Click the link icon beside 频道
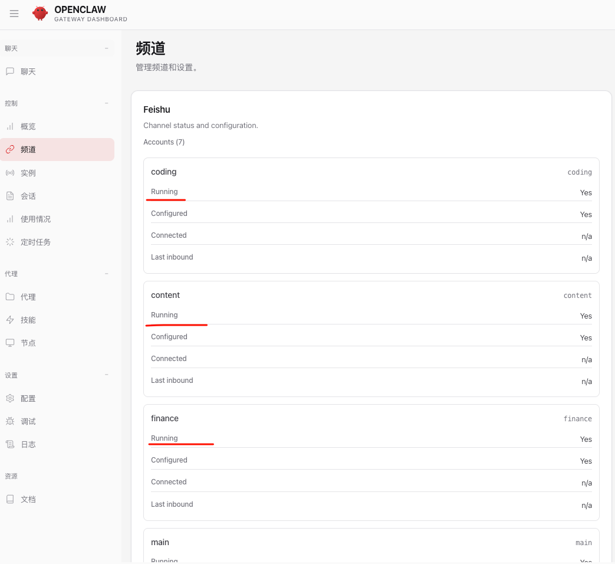The height and width of the screenshot is (564, 615). [10, 149]
